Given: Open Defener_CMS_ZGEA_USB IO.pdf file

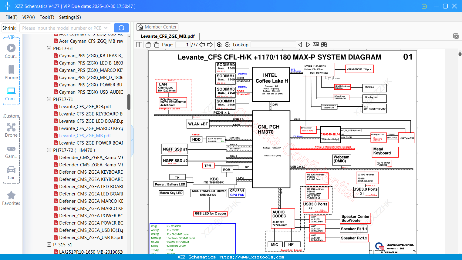Looking at the screenshot, I should [x=91, y=237].
